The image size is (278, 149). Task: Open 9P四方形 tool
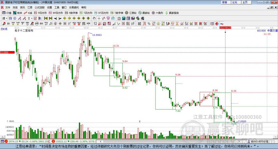[x=56, y=13]
